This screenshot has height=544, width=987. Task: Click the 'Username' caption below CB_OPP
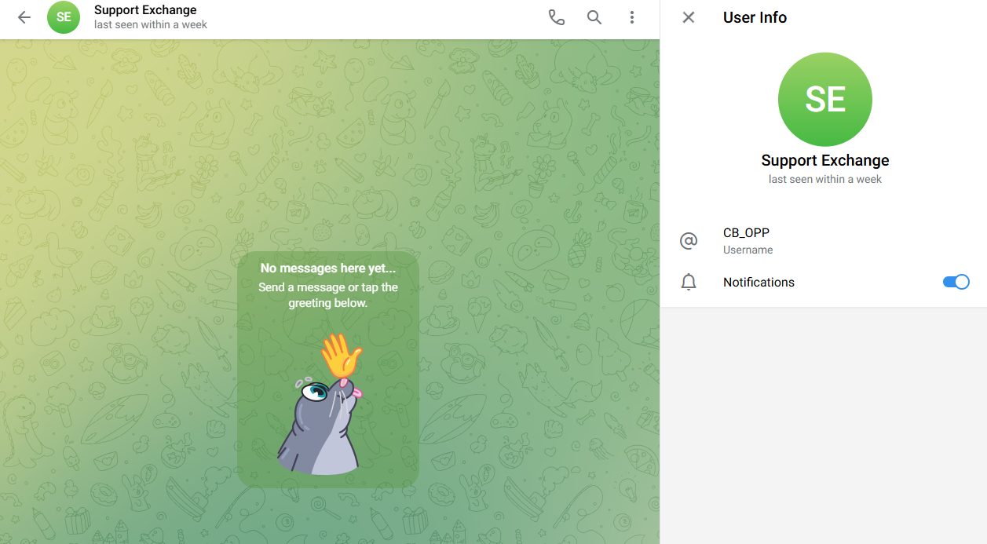click(x=748, y=250)
